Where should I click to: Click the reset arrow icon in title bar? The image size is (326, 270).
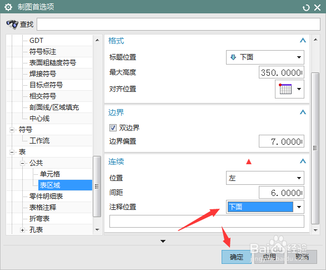click(x=306, y=8)
